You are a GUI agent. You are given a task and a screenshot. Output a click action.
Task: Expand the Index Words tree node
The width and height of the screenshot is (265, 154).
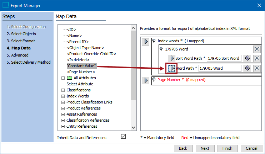click(63, 96)
